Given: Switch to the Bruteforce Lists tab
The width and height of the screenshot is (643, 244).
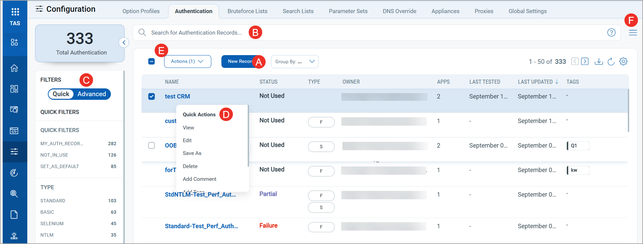Looking at the screenshot, I should coord(247,11).
